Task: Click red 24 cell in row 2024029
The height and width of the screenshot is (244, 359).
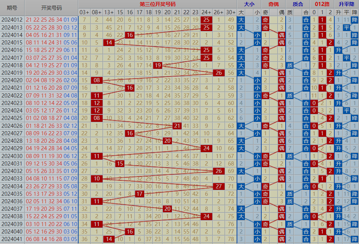Action: point(206,148)
